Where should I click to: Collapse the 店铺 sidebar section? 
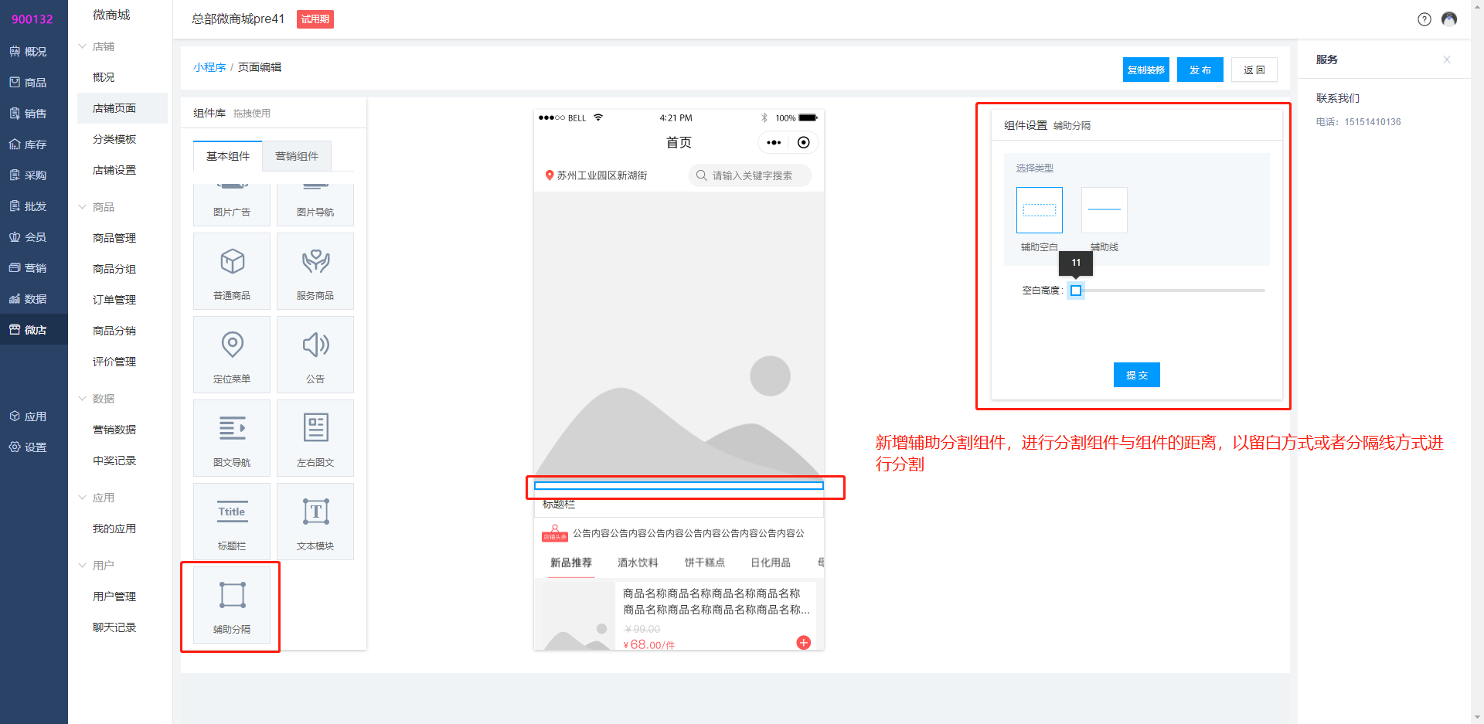(83, 46)
